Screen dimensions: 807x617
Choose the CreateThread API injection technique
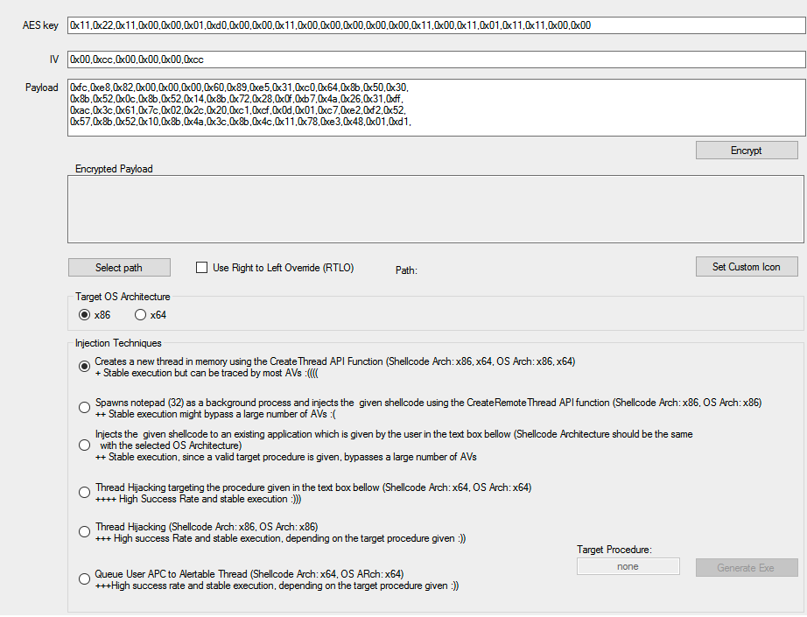pyautogui.click(x=84, y=367)
